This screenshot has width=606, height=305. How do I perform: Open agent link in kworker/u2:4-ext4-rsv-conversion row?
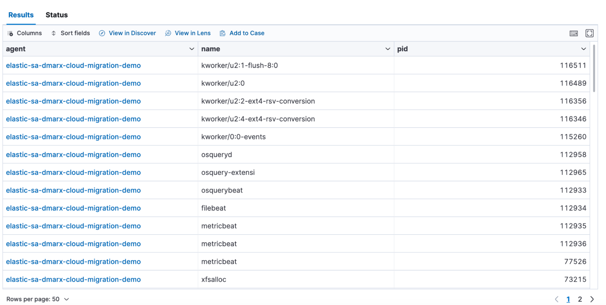coord(73,119)
